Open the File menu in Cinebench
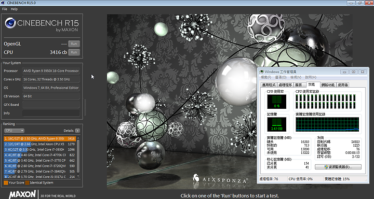Viewport: 374px width, 199px height. pyautogui.click(x=5, y=9)
